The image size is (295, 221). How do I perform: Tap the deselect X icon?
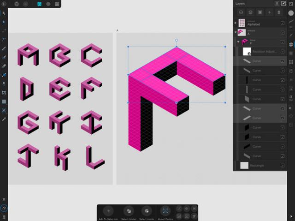coord(4,199)
